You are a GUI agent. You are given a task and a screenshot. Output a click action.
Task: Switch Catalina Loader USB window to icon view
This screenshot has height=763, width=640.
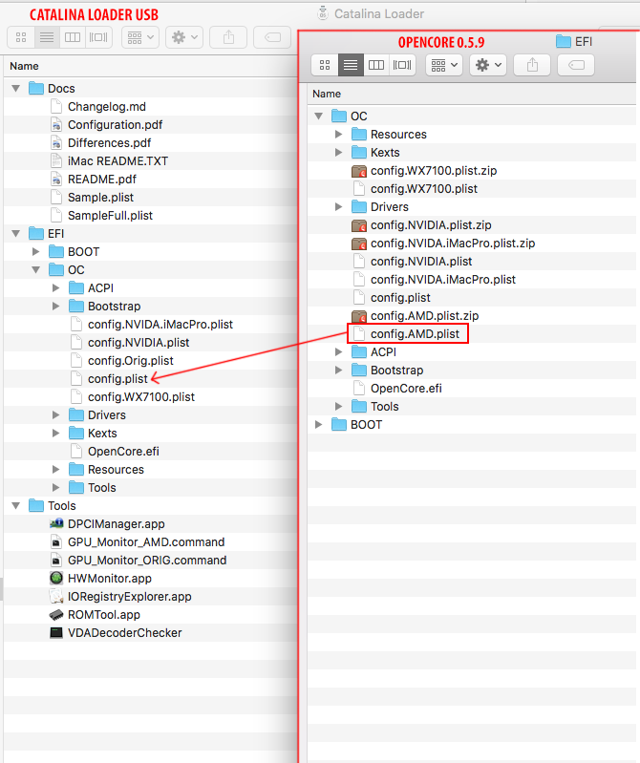(21, 37)
